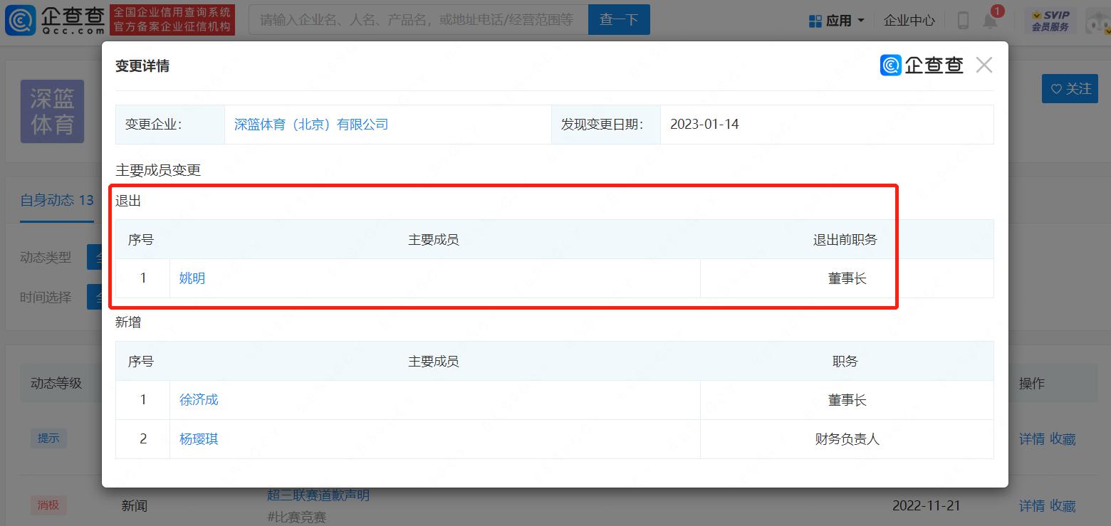Viewport: 1111px width, 526px height.
Task: Open the SVIP 会员服务 badge
Action: (1050, 21)
